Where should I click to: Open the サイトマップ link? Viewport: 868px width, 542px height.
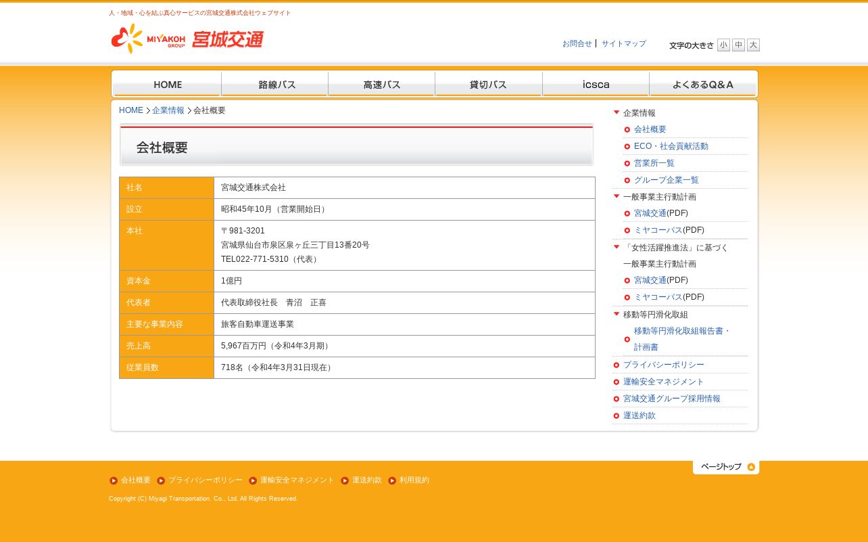pyautogui.click(x=624, y=43)
